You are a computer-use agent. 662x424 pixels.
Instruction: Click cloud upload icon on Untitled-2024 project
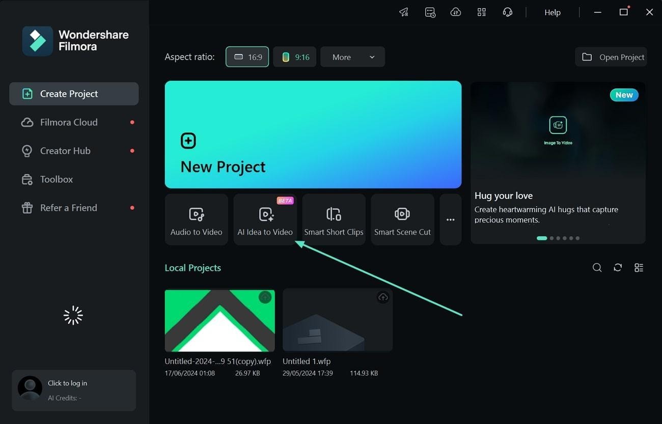coord(265,297)
